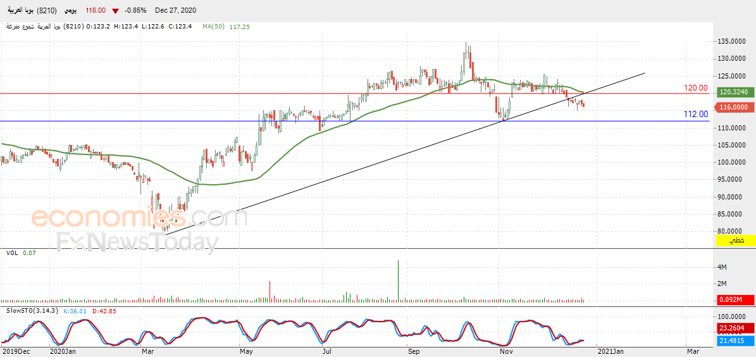
Task: Click the VOL value 0.07
Action: pos(29,253)
